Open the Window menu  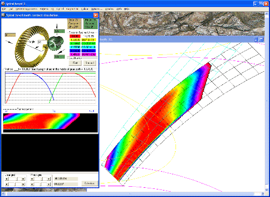click(109, 9)
